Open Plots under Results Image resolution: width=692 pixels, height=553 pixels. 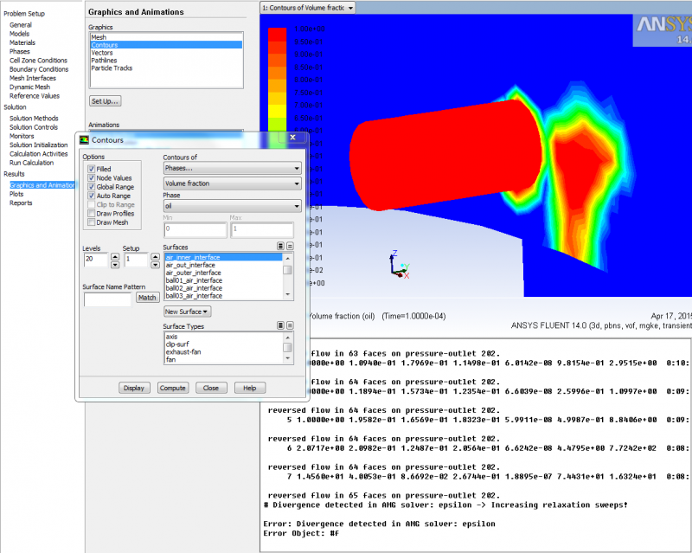tap(16, 194)
